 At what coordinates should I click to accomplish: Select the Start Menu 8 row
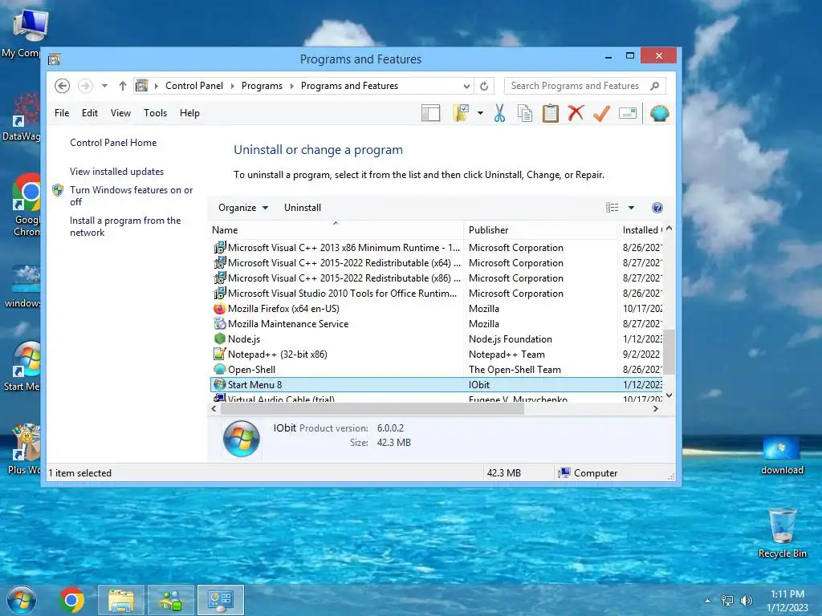[436, 384]
